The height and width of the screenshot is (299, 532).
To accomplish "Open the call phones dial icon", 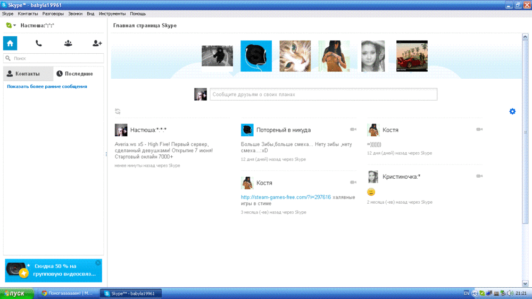I will point(39,44).
